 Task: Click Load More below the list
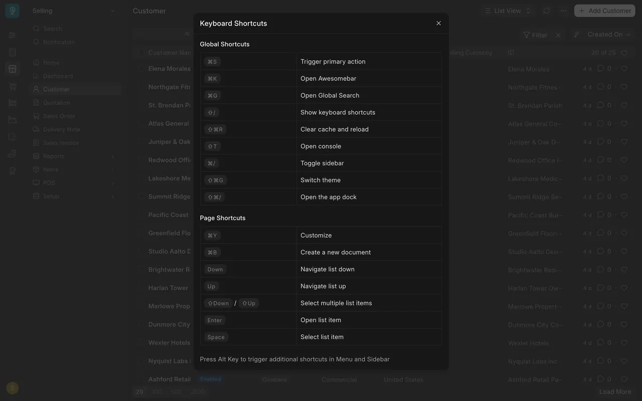tap(615, 392)
